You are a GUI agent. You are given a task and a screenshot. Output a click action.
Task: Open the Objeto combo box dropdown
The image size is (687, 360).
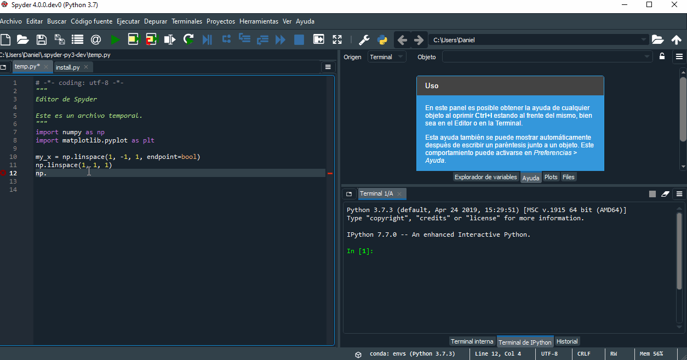[x=648, y=56]
